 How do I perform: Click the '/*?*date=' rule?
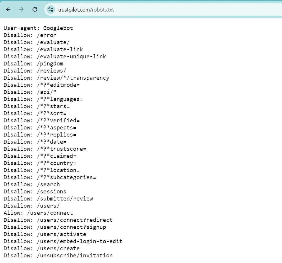(x=51, y=142)
